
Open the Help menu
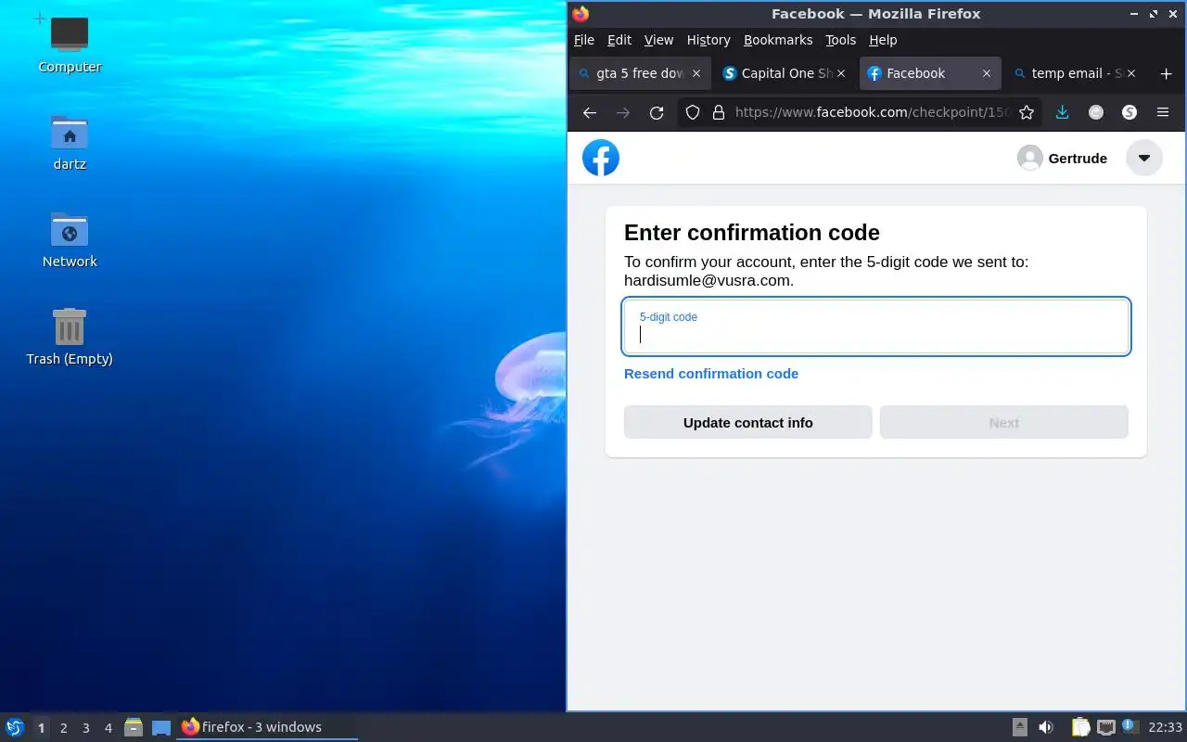click(883, 40)
